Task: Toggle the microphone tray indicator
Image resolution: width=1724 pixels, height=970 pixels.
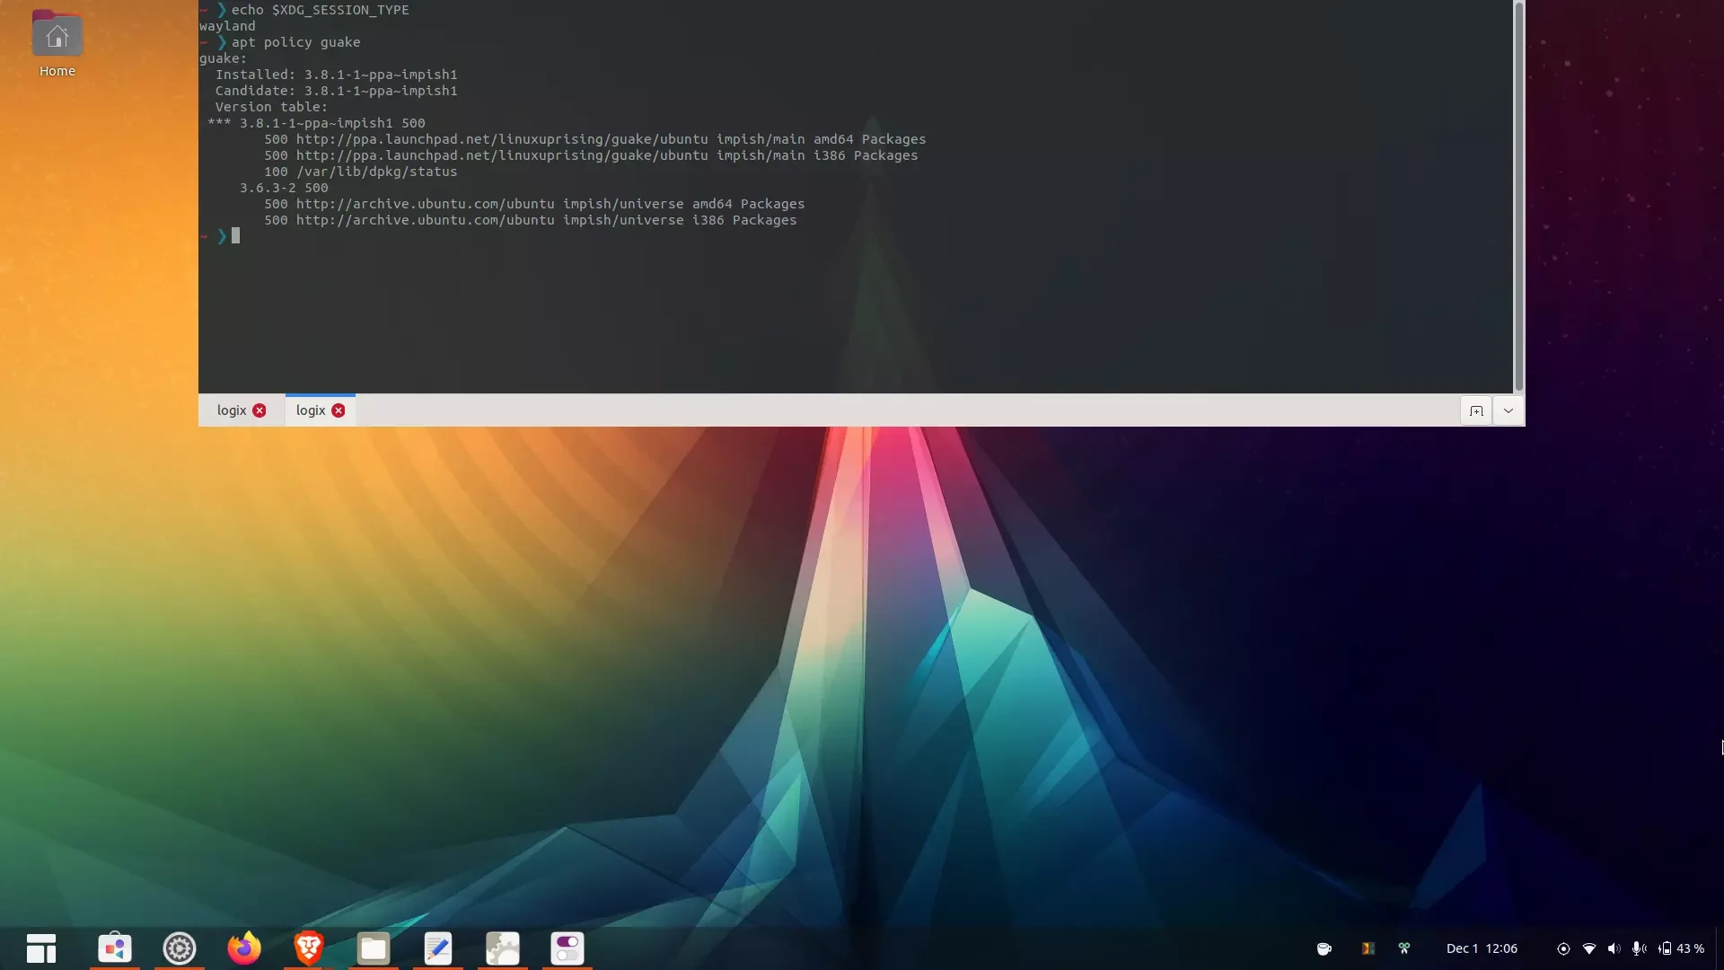Action: coord(1639,948)
